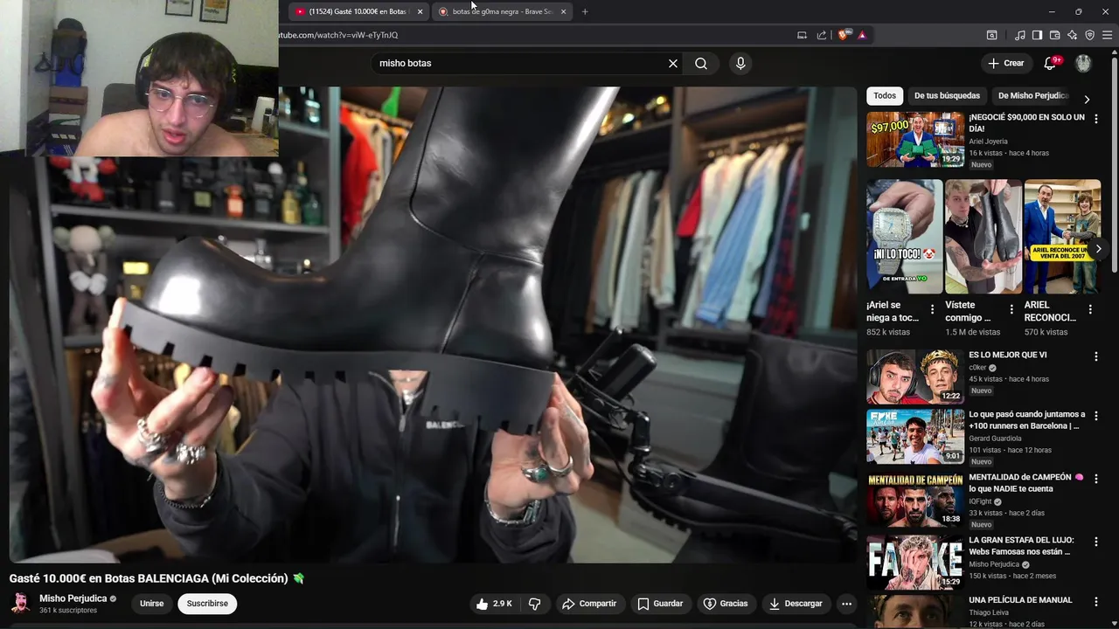This screenshot has width=1119, height=629.
Task: Open the Ariel Joyería channel name
Action: [988, 141]
